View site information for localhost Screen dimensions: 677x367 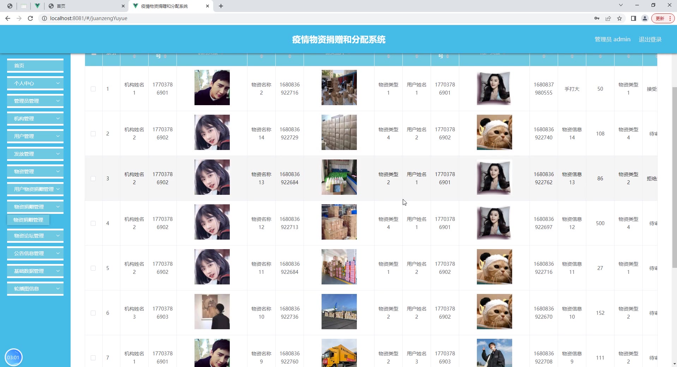pyautogui.click(x=44, y=18)
